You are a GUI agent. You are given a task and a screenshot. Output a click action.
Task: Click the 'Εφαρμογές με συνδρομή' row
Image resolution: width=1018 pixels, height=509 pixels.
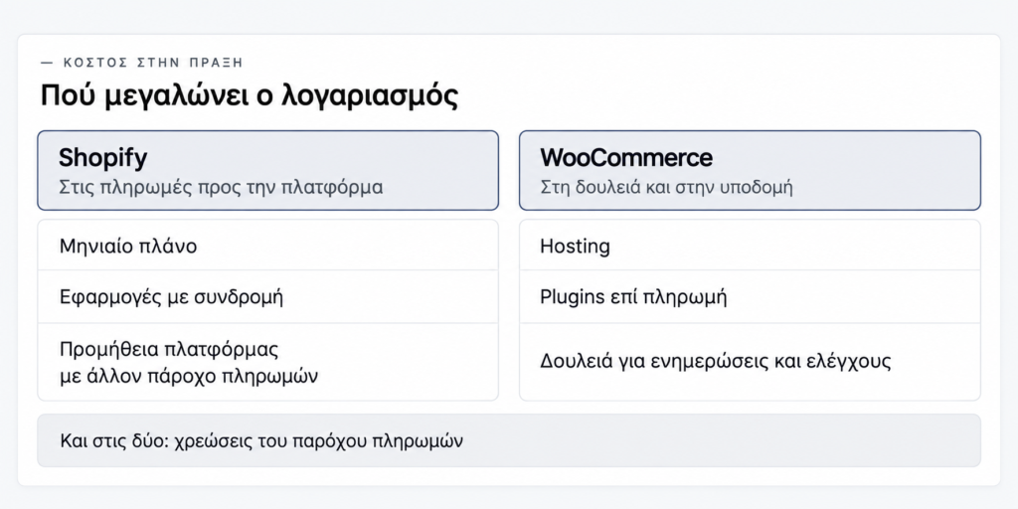click(x=268, y=297)
